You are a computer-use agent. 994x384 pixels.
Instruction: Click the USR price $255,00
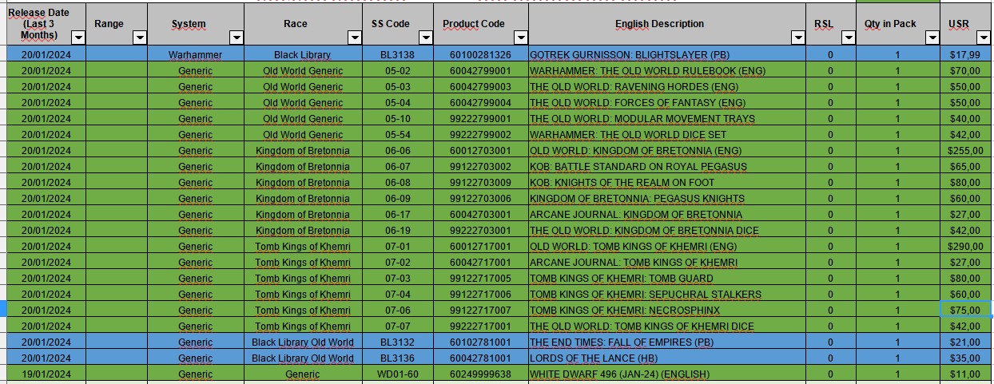[964, 150]
